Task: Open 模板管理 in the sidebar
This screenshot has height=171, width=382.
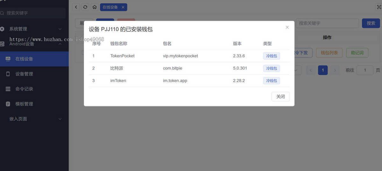Action: click(x=34, y=104)
